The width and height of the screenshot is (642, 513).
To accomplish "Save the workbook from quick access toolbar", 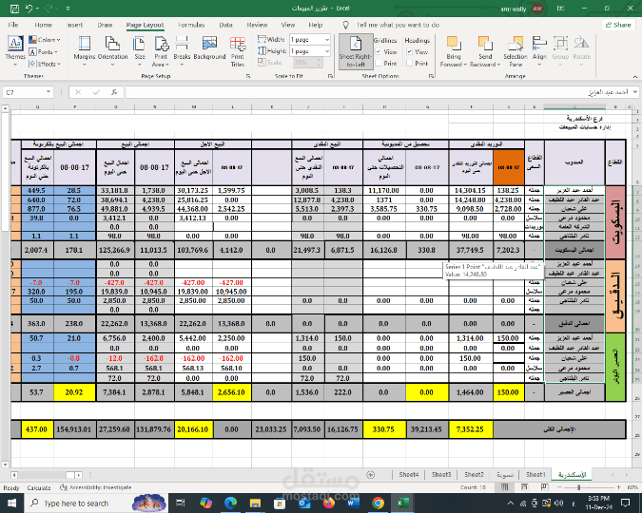I will pos(14,9).
